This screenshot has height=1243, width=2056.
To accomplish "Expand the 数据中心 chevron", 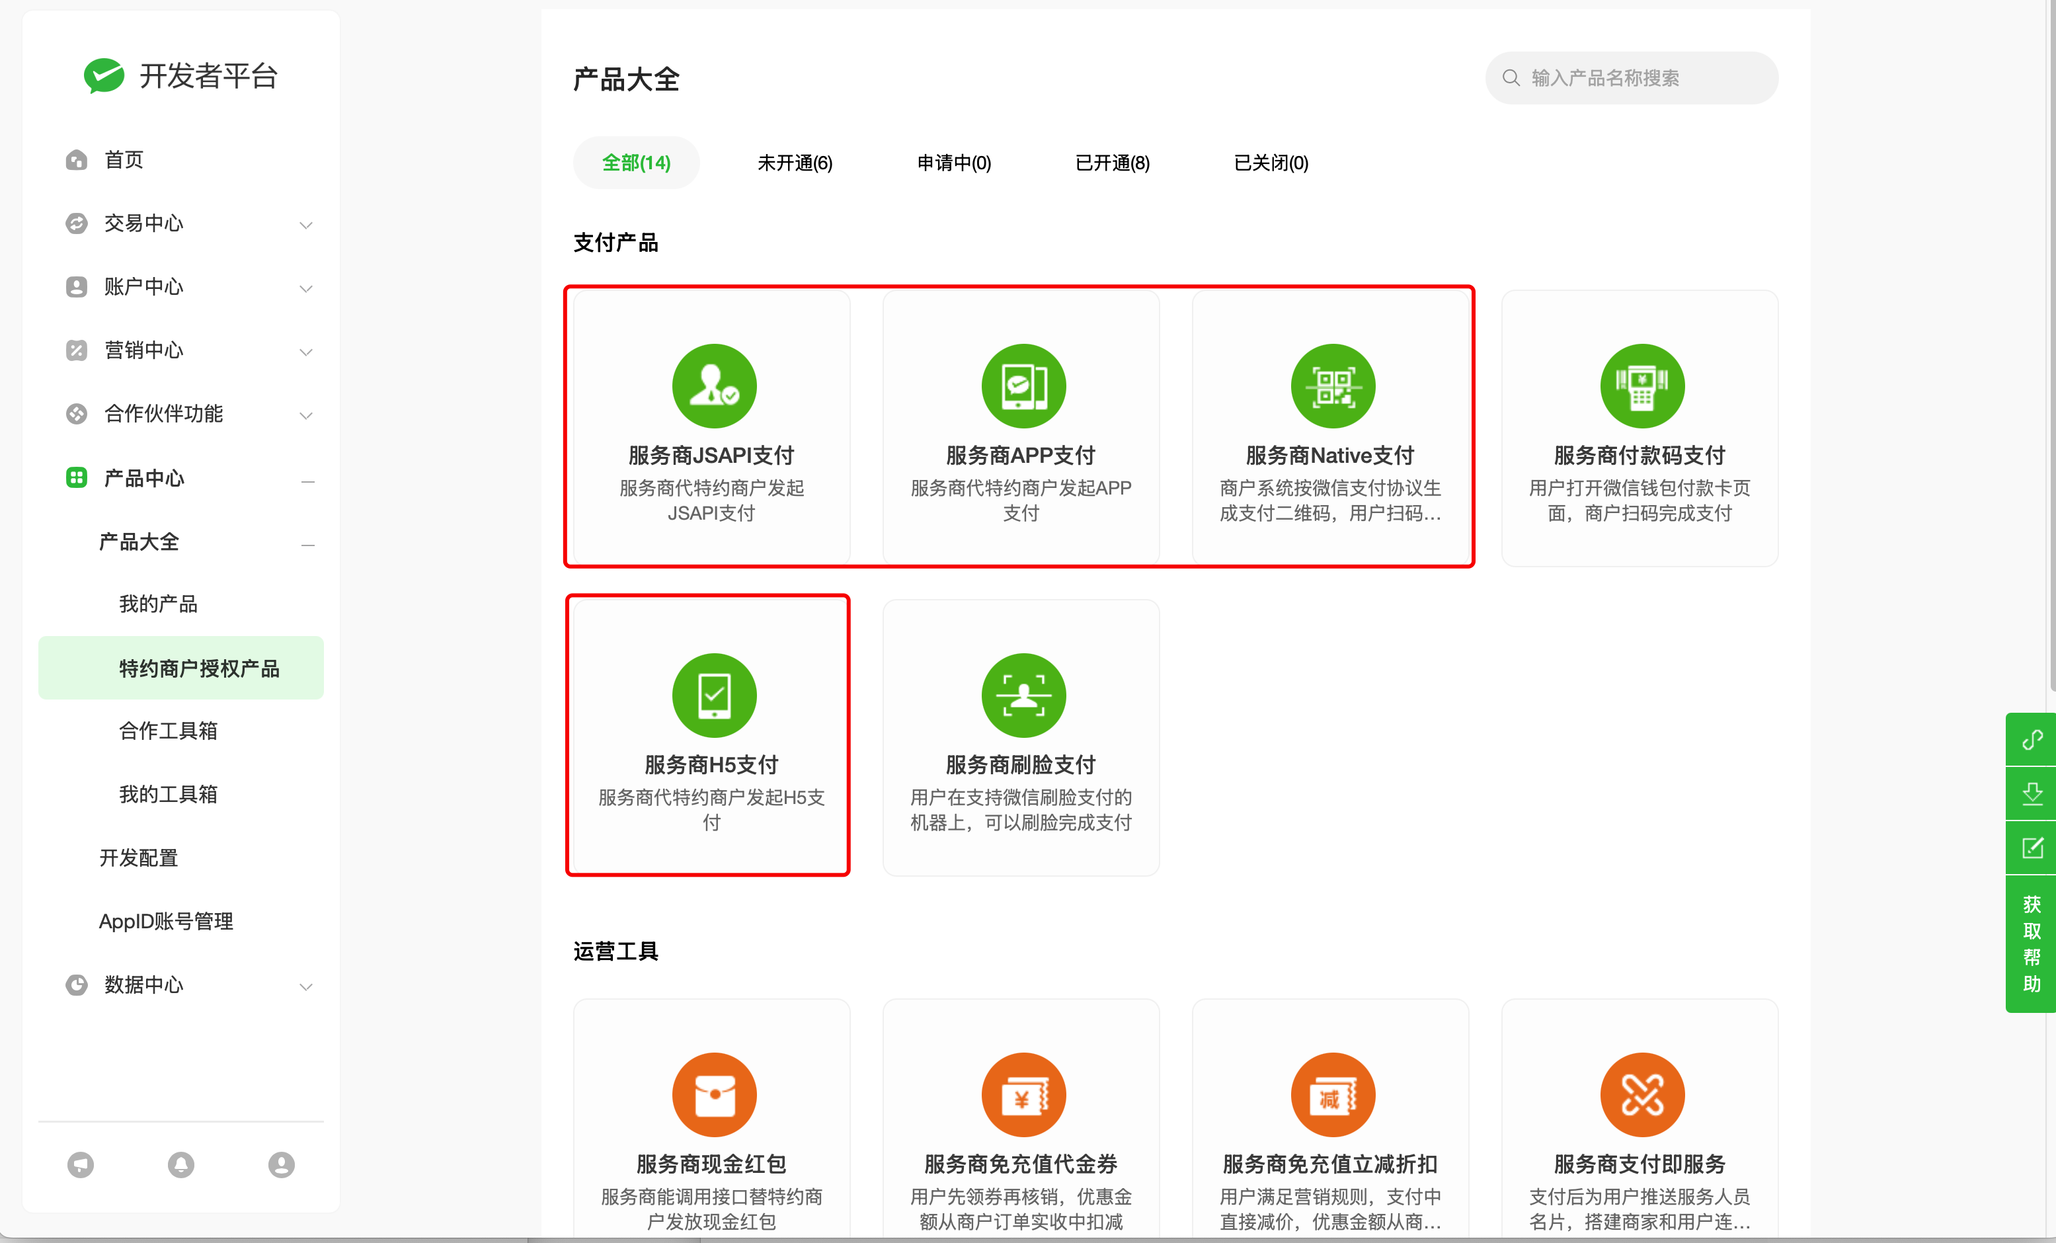I will tap(306, 986).
